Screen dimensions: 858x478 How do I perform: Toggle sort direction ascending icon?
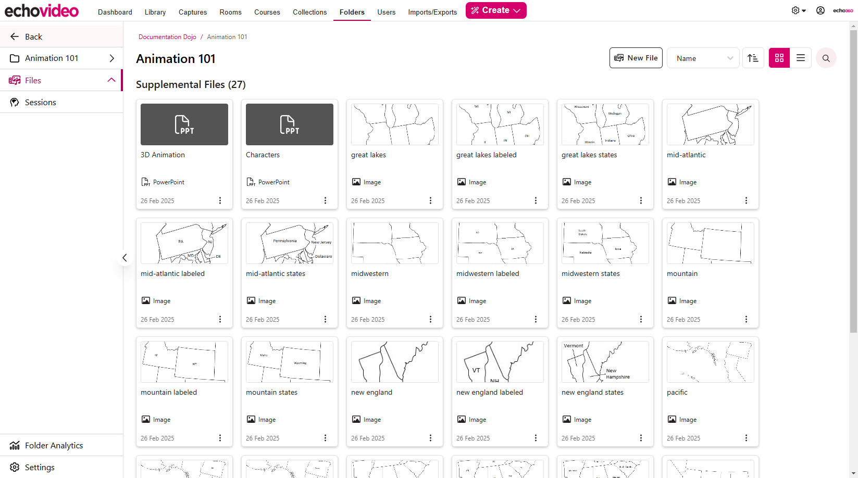[753, 58]
